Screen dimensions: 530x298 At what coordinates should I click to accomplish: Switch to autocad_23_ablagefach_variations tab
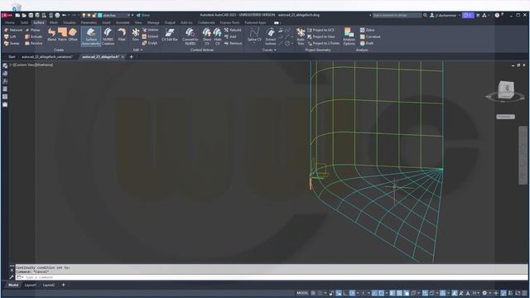(x=47, y=57)
